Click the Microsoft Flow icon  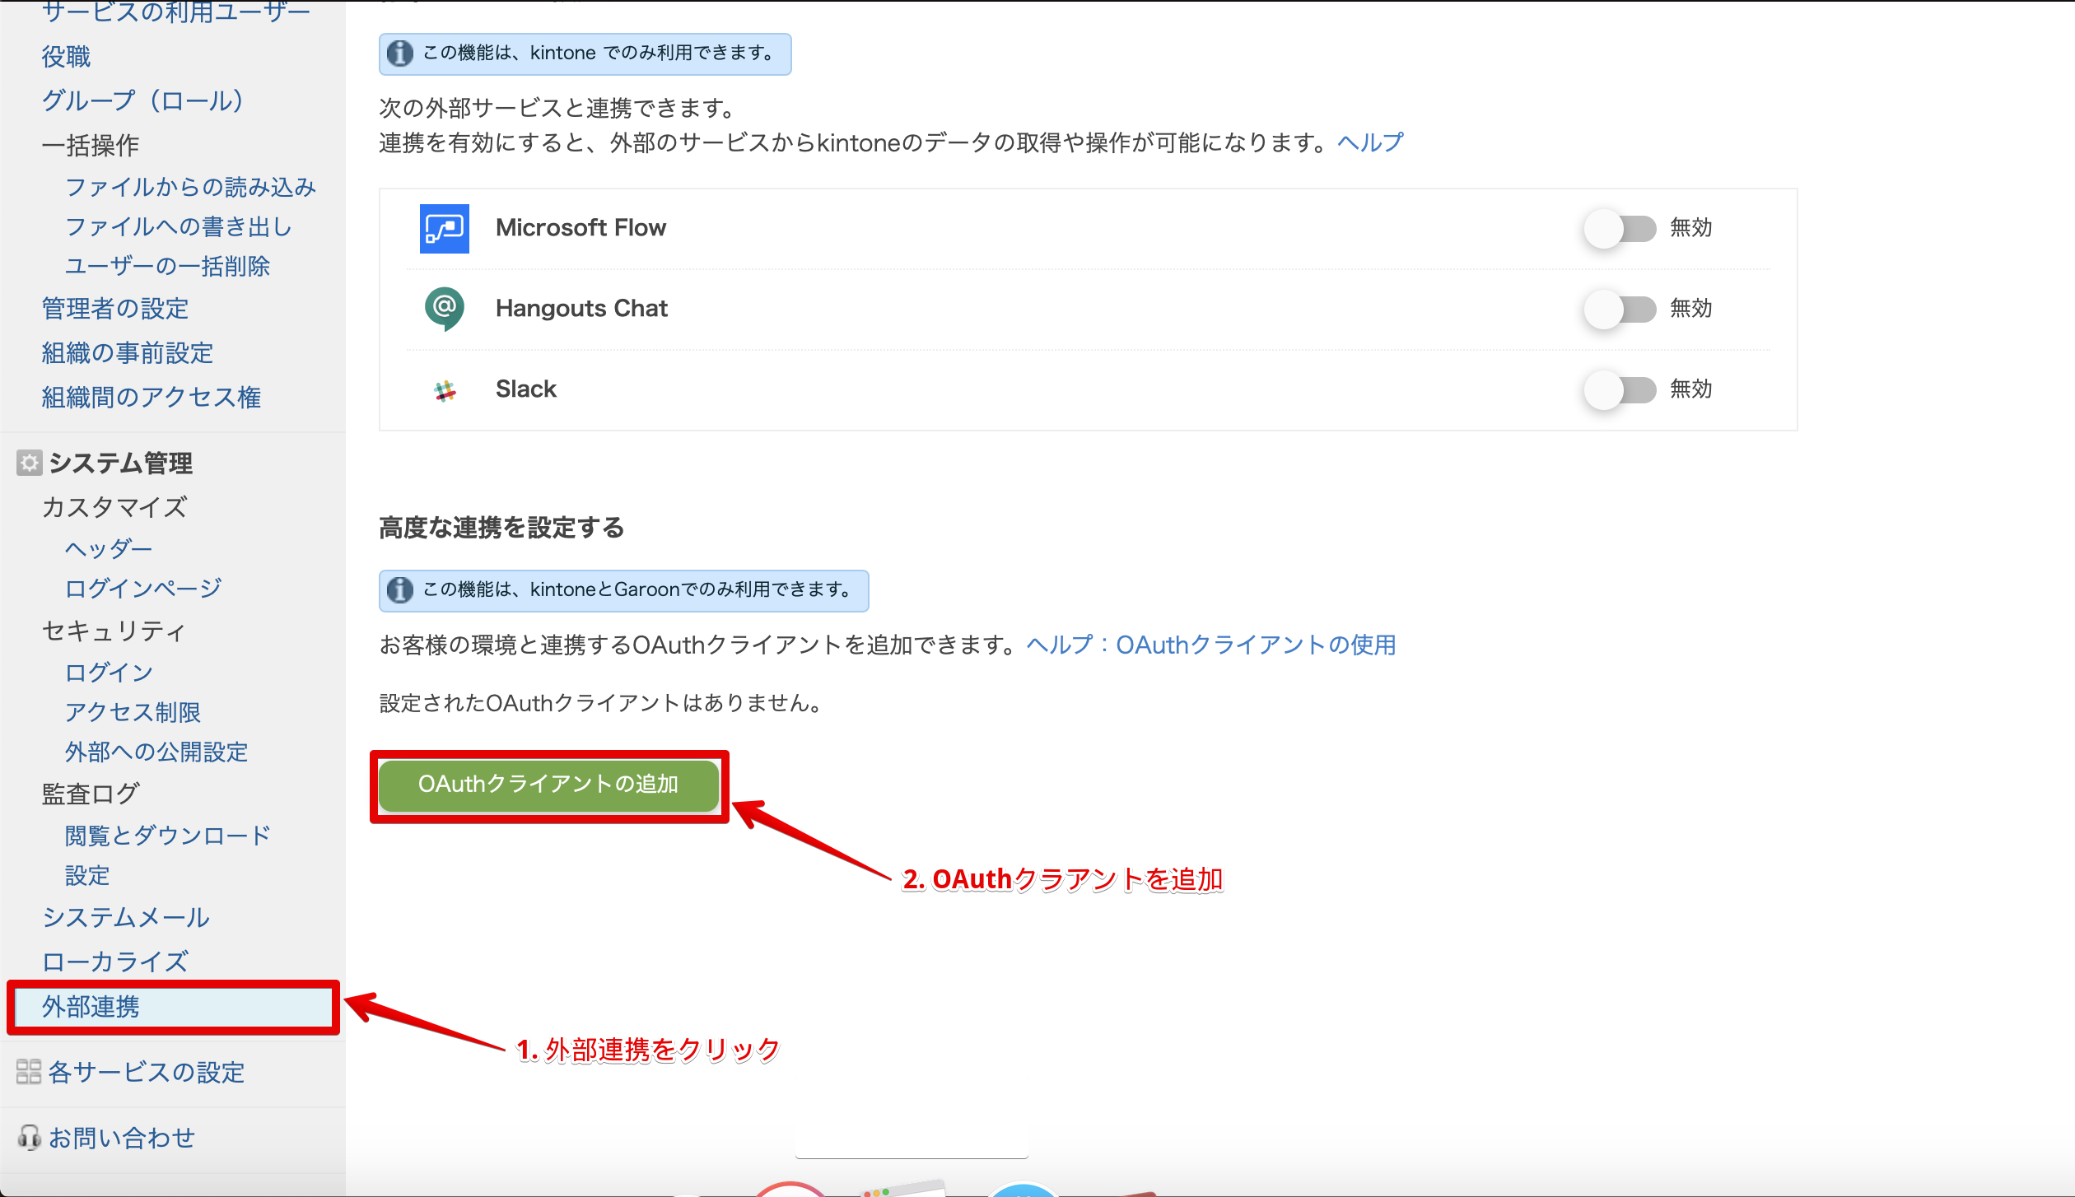(x=445, y=228)
